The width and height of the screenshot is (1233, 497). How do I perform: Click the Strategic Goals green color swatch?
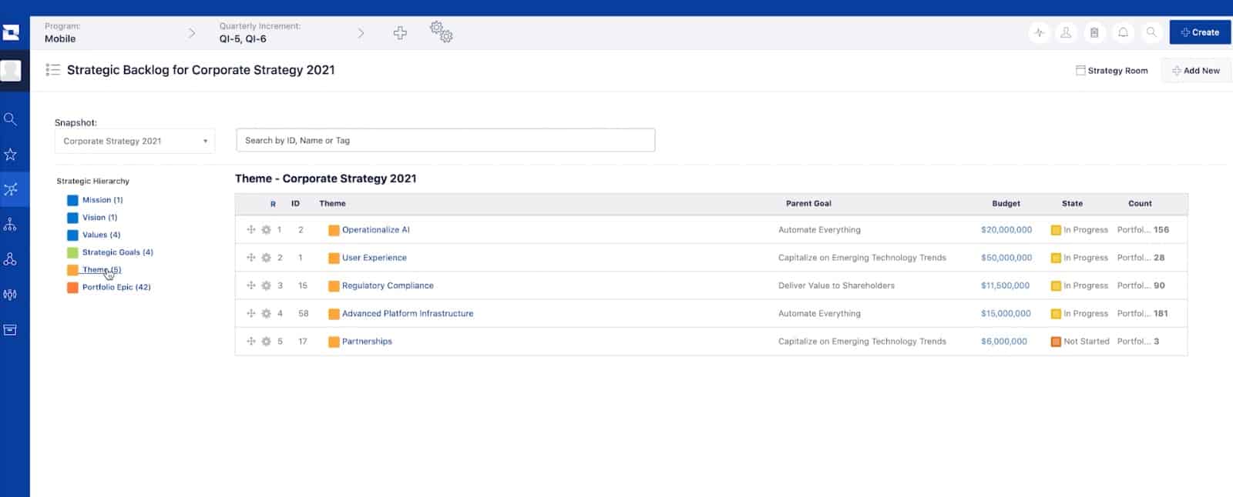72,252
